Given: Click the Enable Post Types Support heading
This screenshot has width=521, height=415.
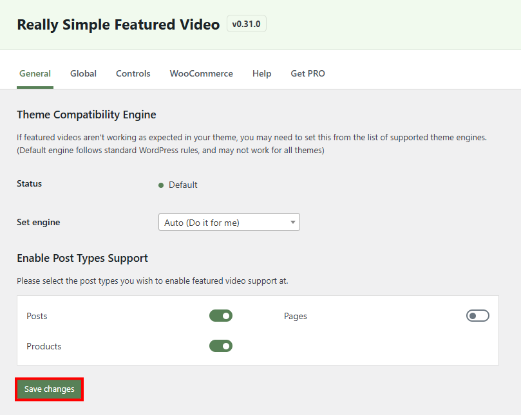Looking at the screenshot, I should pos(82,258).
